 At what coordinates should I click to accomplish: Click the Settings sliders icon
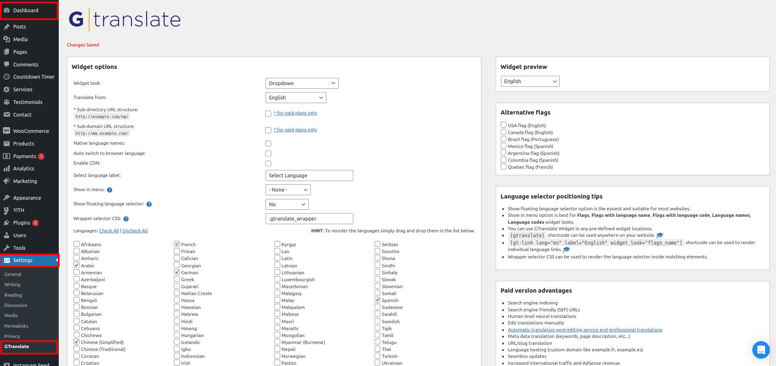[7, 260]
